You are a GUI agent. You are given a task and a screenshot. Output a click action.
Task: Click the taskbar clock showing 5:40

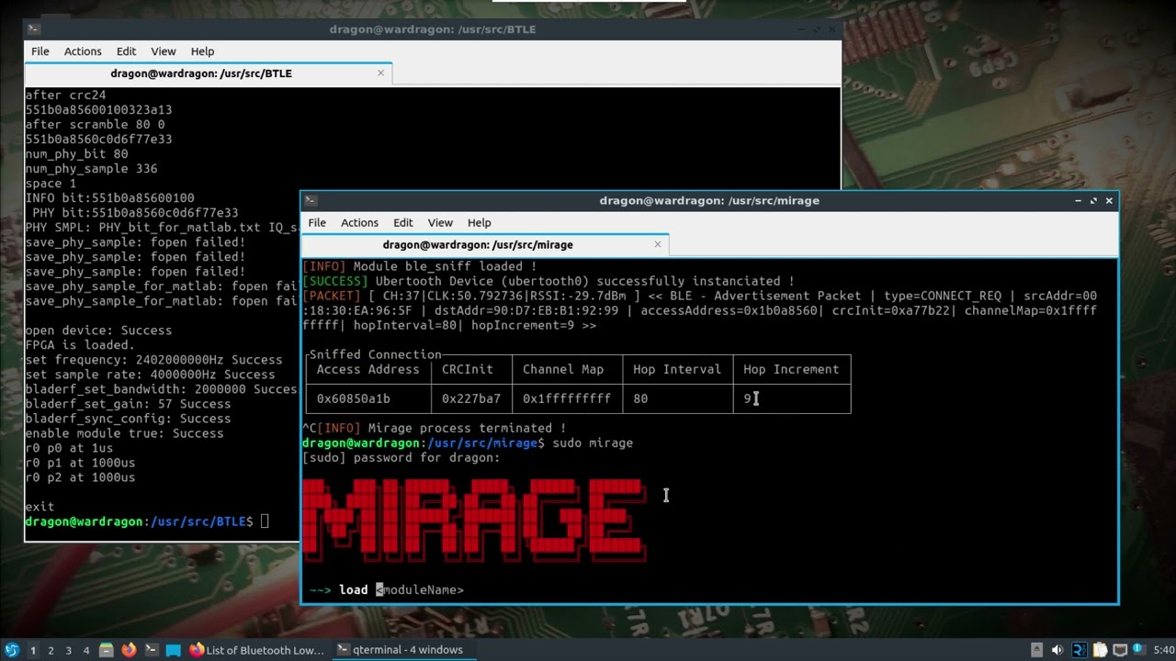[1163, 650]
